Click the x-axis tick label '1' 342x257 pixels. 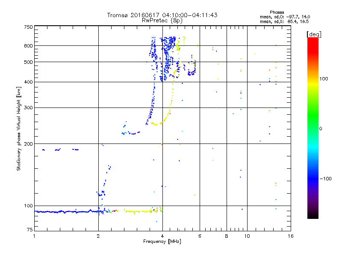(x=34, y=236)
